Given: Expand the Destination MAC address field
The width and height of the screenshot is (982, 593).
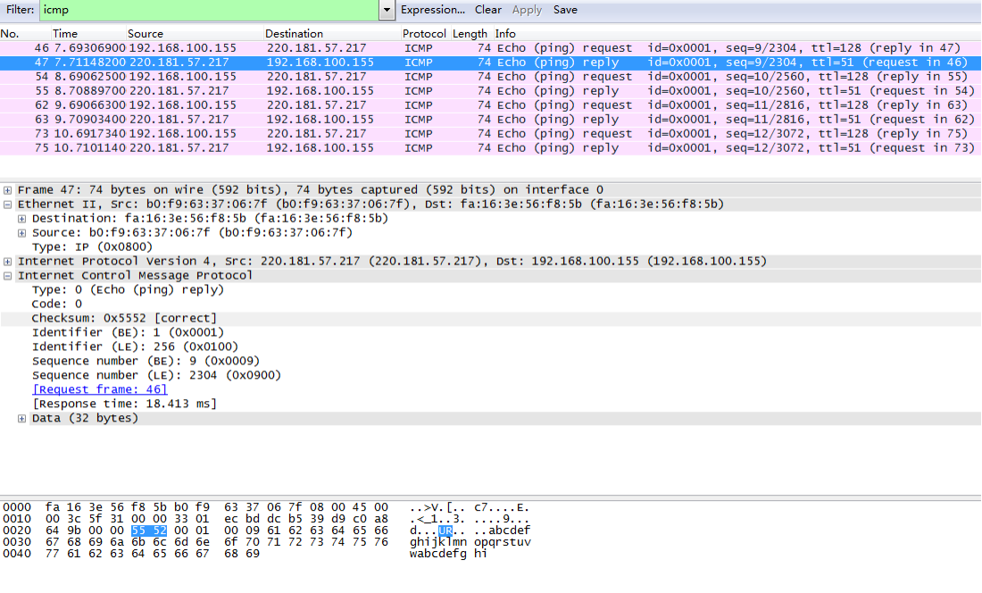Looking at the screenshot, I should [x=21, y=218].
